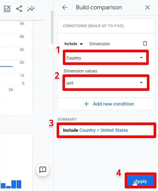Click the report's vertical scrollbar
The height and width of the screenshot is (191, 158).
click(52, 27)
